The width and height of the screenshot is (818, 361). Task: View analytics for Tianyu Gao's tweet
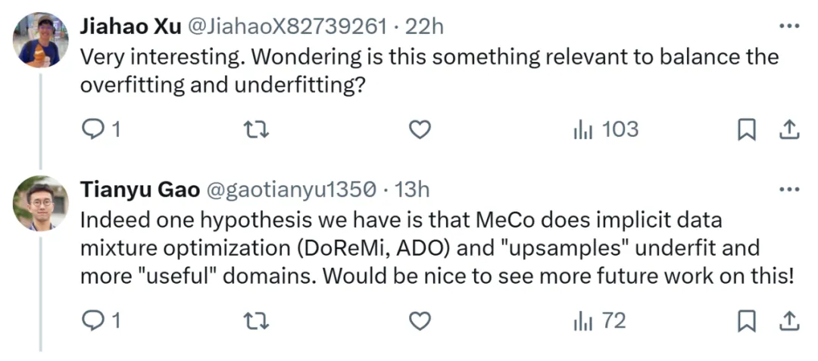582,321
